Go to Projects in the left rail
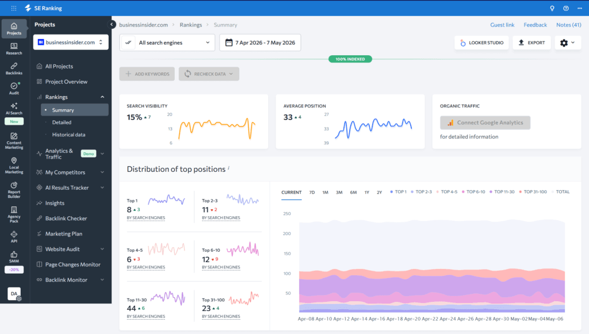 tap(14, 29)
